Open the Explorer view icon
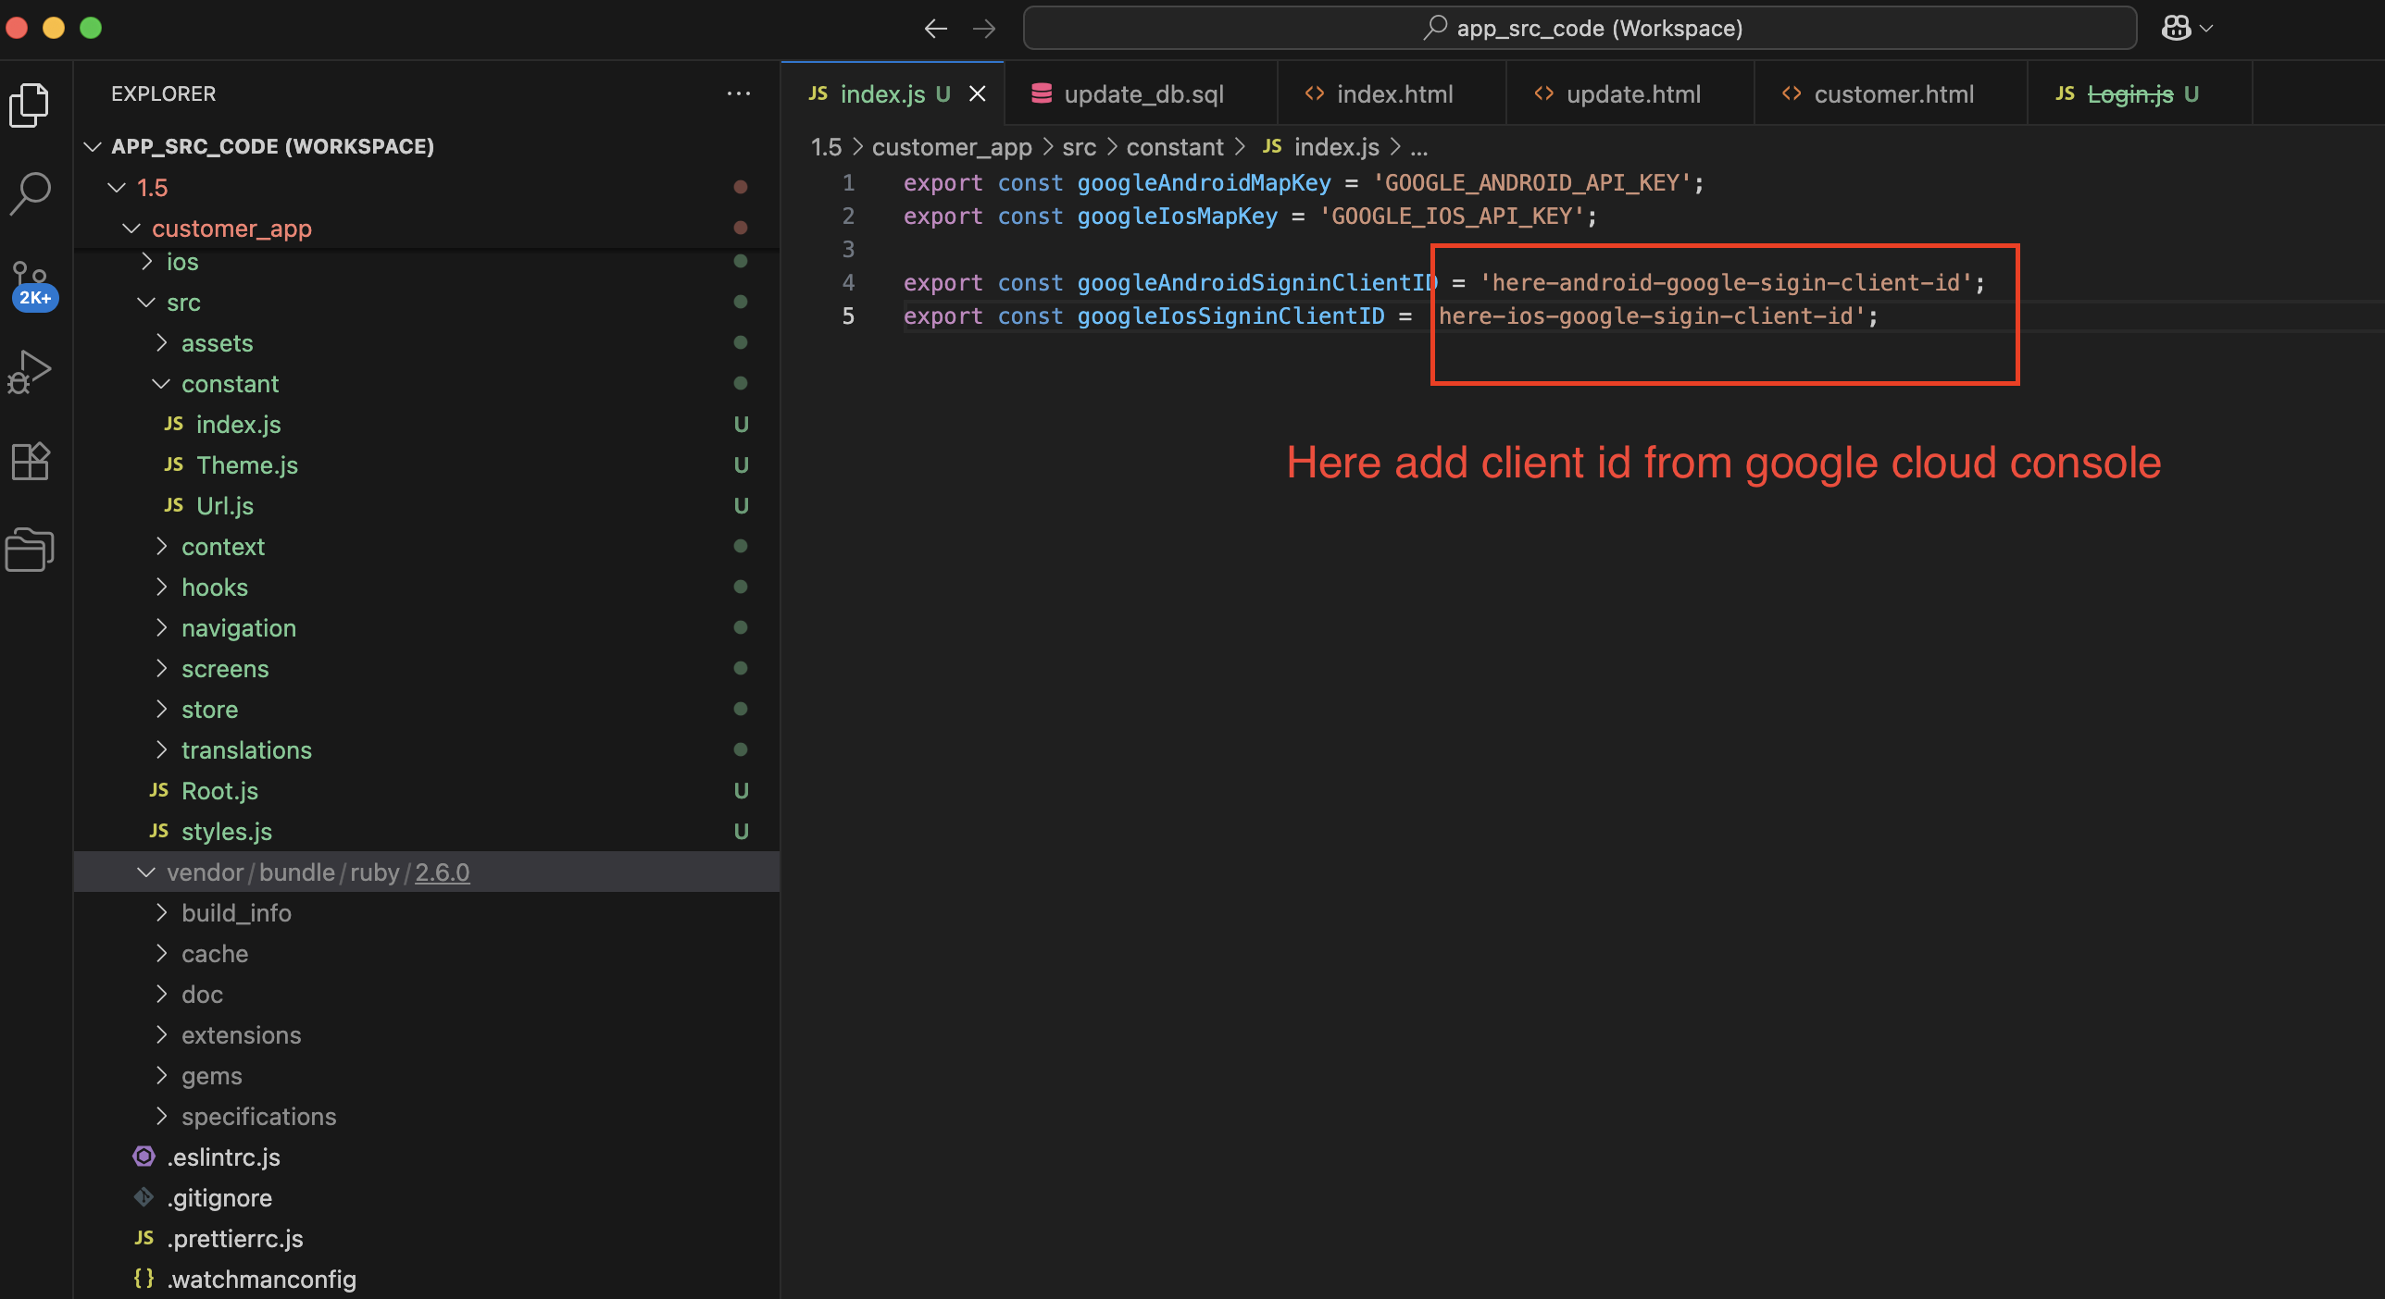The width and height of the screenshot is (2385, 1299). [x=31, y=105]
